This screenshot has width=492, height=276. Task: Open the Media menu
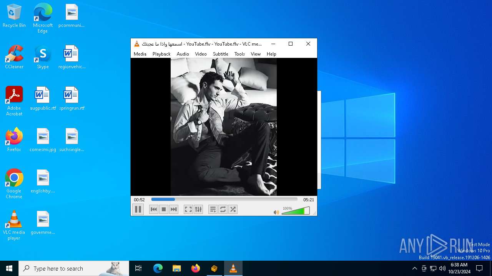coord(140,54)
